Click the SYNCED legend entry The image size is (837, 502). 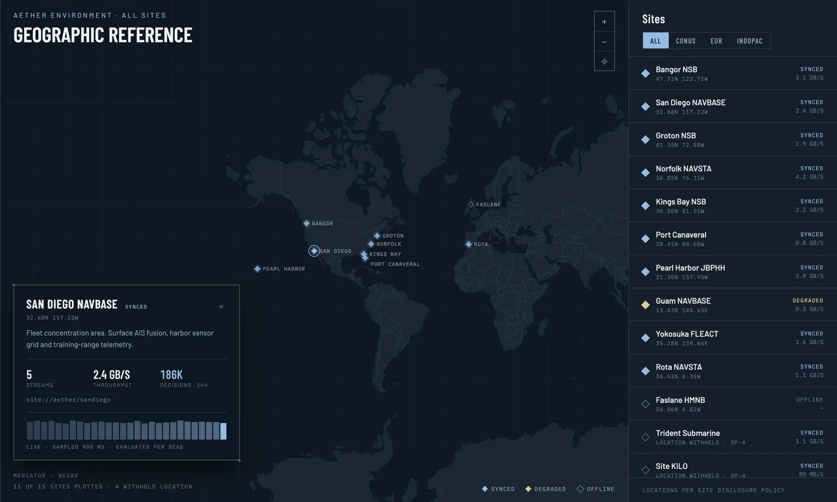point(498,489)
